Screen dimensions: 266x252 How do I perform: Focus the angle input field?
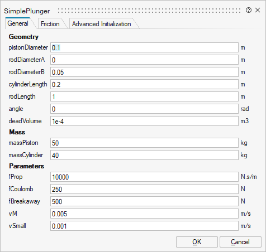click(x=144, y=109)
